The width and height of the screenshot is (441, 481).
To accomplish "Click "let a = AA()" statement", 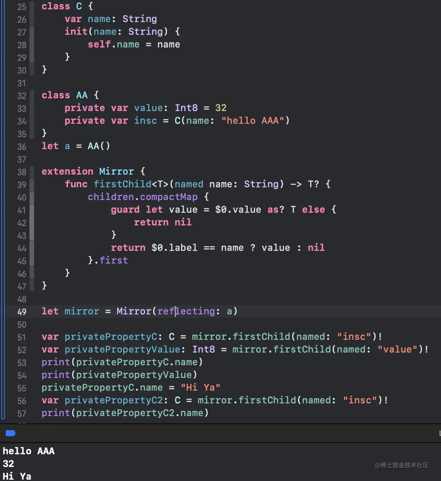I will [76, 146].
